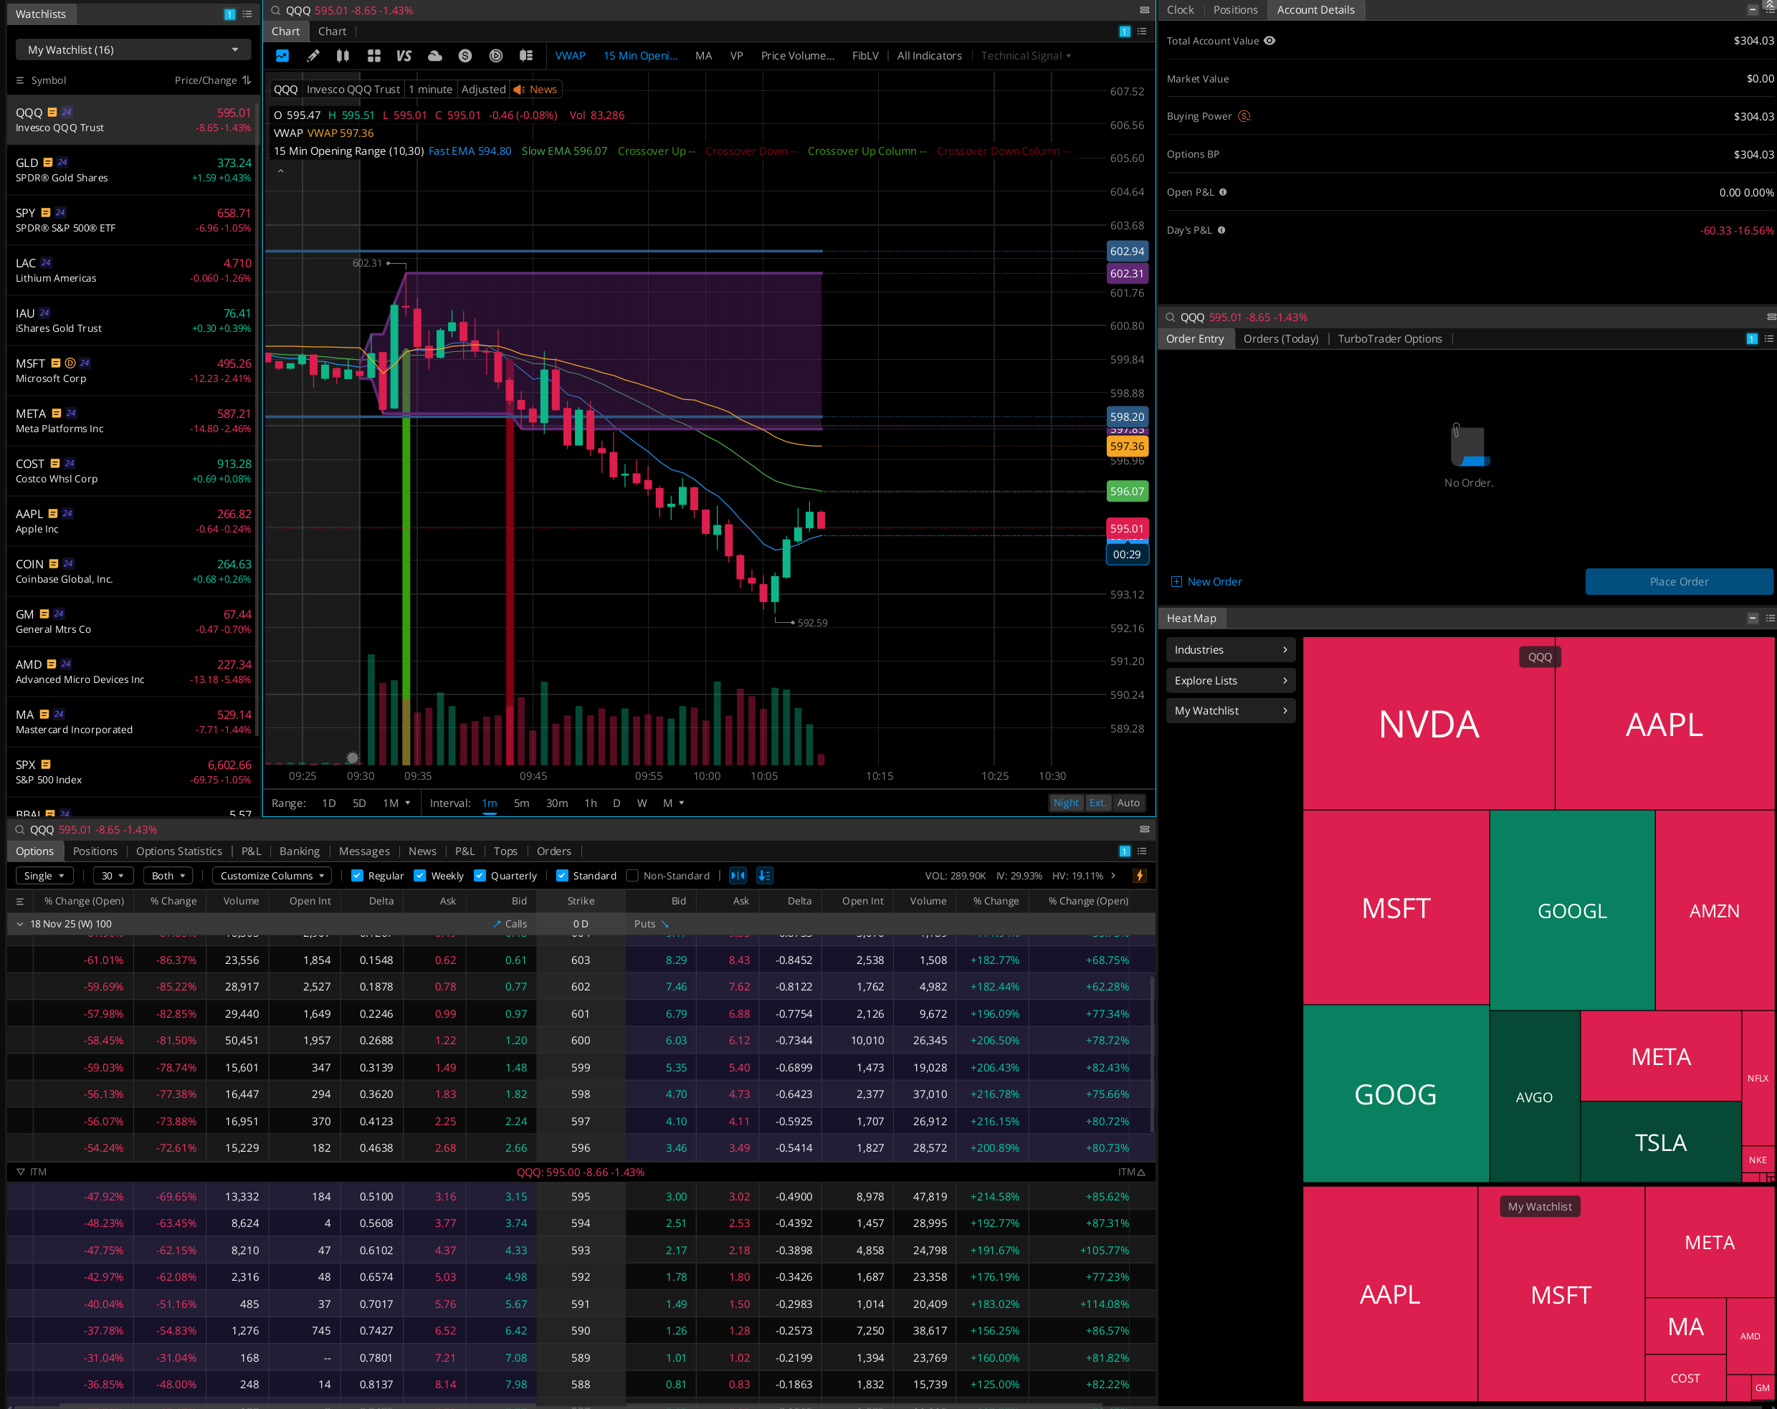Switch to the Options Statistics tab

[x=179, y=851]
